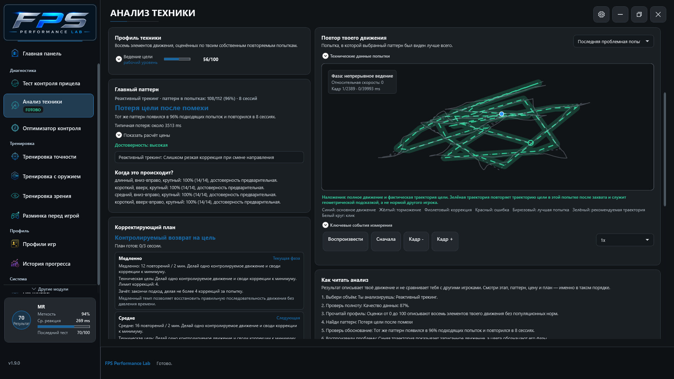Image resolution: width=674 pixels, height=379 pixels.
Task: Open settings via the gear icon
Action: (601, 14)
